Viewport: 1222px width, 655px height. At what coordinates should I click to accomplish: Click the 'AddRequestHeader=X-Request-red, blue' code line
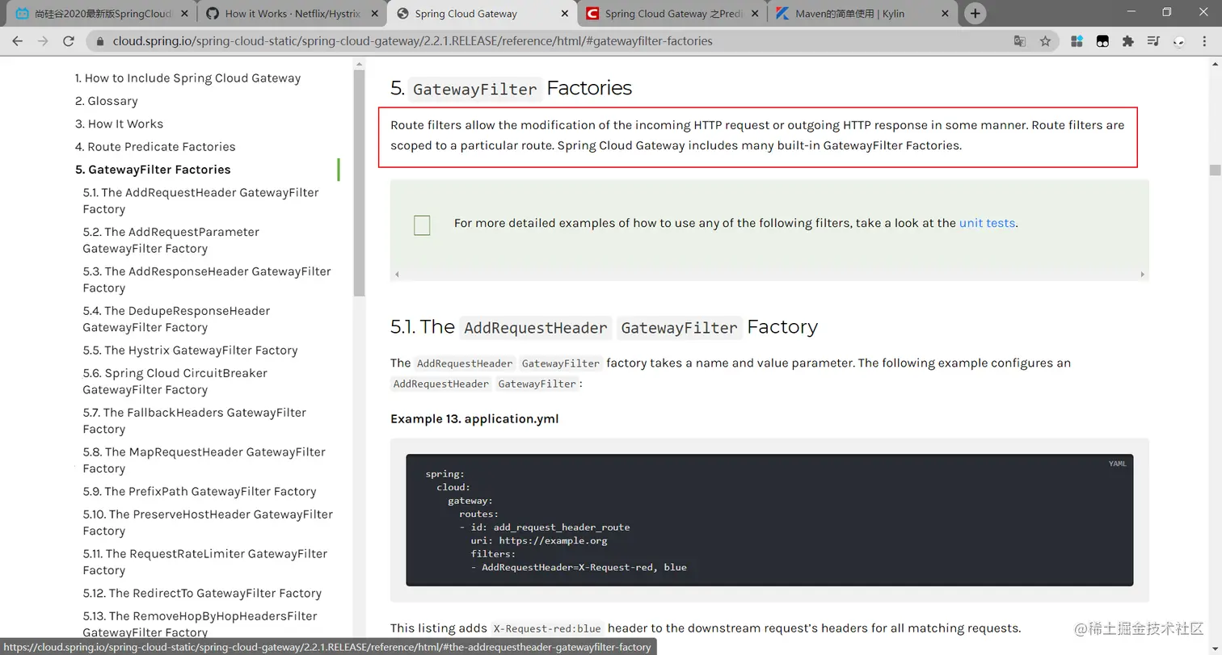579,567
